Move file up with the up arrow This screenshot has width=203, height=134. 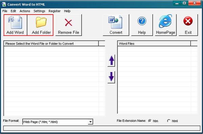111,61
